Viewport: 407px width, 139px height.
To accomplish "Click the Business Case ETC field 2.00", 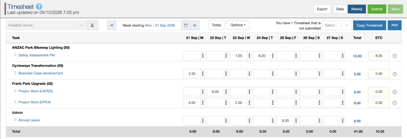I will coord(379,74).
